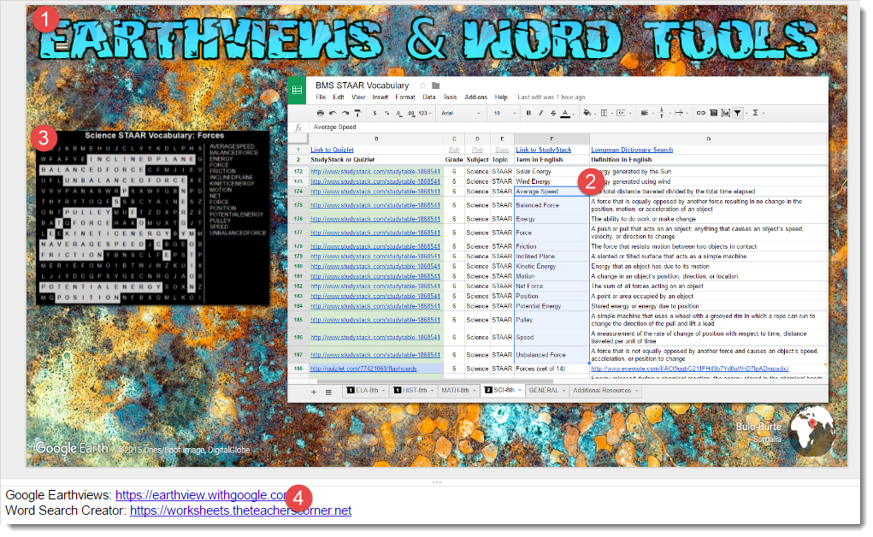Viewport: 873px width, 537px height.
Task: Follow the Link to StudyStack
Action: 544,150
